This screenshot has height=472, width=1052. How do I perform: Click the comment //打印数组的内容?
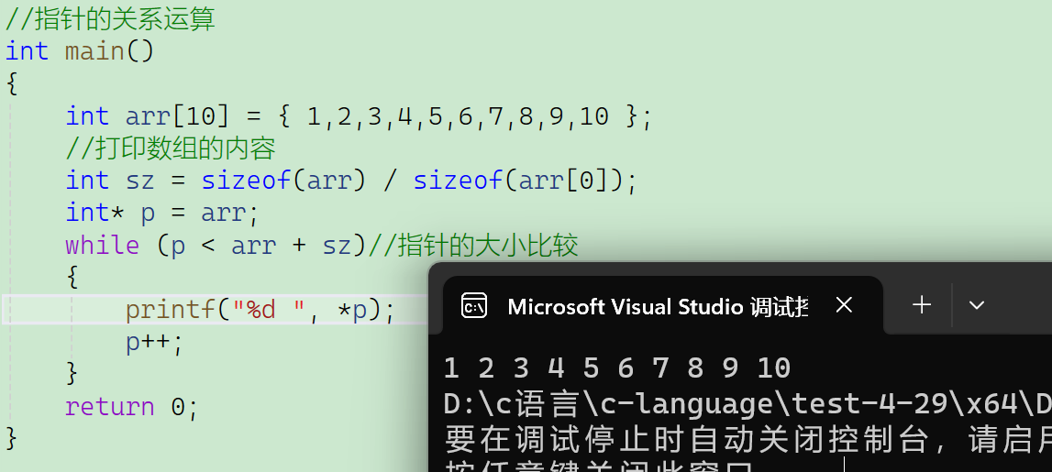point(171,148)
